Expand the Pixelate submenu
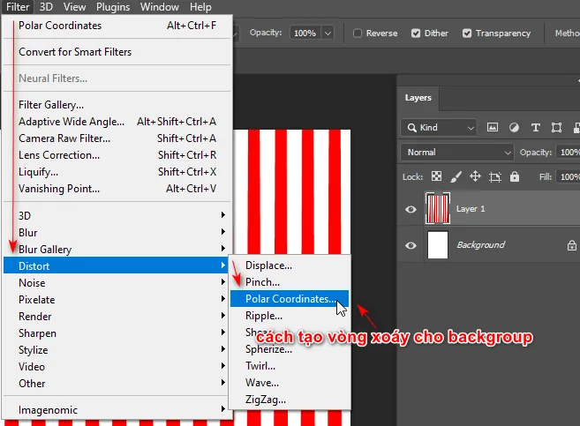The height and width of the screenshot is (426, 580). [117, 299]
